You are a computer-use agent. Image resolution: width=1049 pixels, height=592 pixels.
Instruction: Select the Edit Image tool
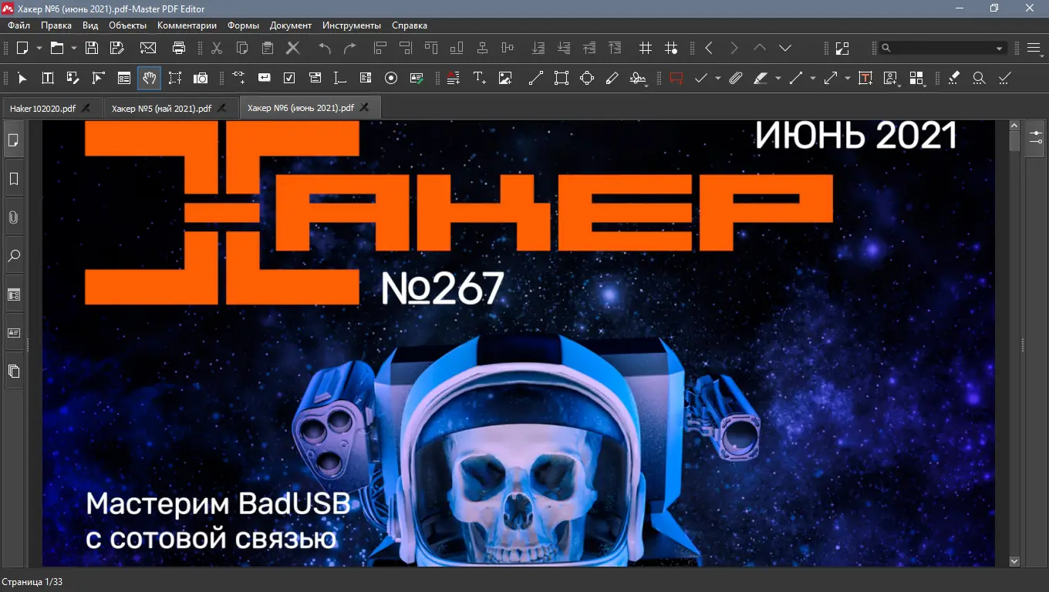pyautogui.click(x=73, y=78)
